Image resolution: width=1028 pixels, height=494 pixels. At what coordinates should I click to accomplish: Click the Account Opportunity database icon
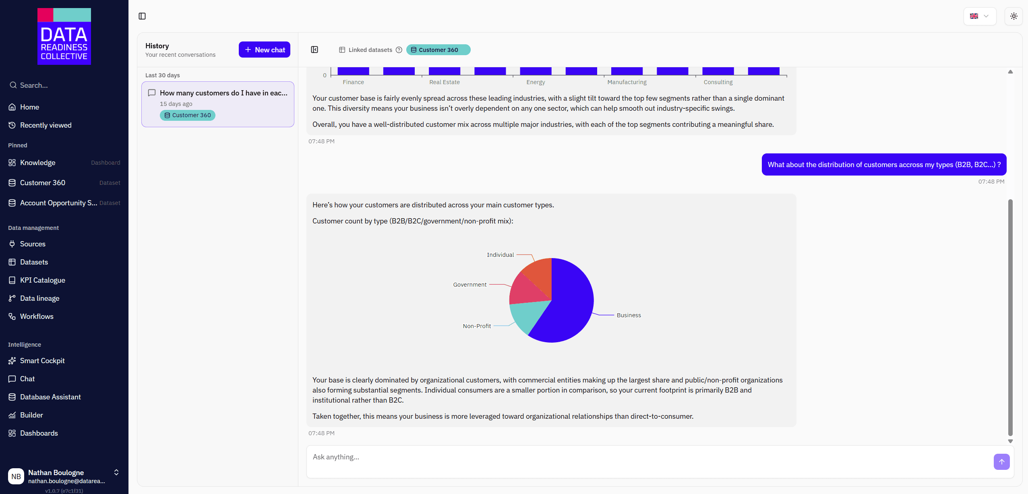tap(12, 203)
